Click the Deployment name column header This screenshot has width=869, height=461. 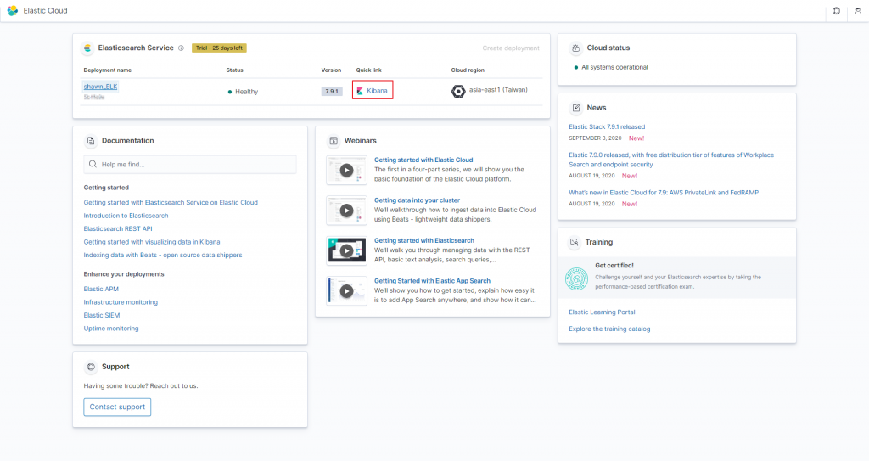click(108, 70)
